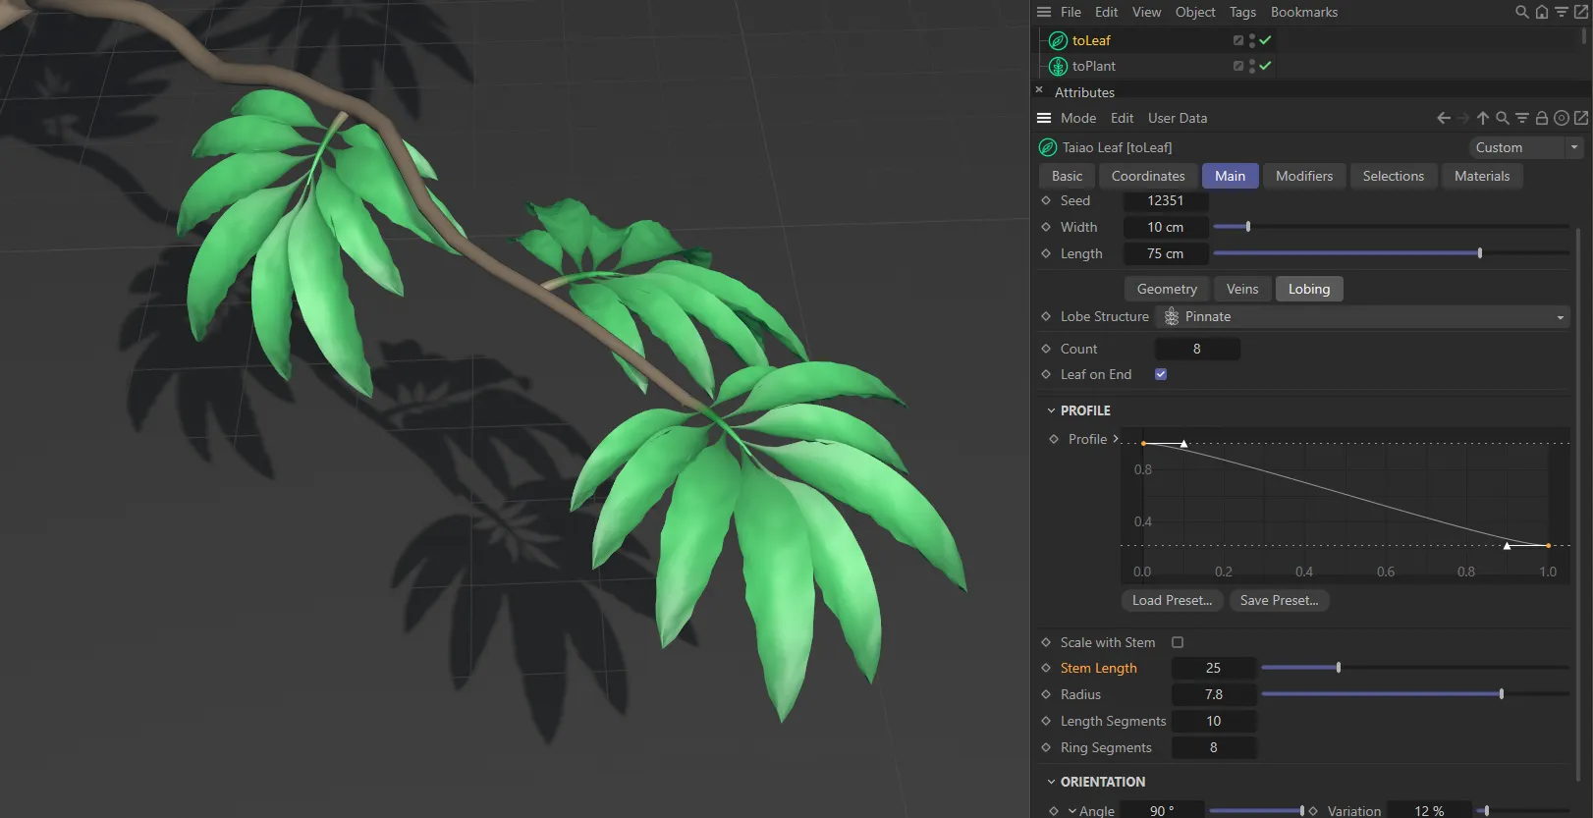This screenshot has width=1593, height=818.
Task: Open the Veins sub-tab
Action: pyautogui.click(x=1242, y=289)
